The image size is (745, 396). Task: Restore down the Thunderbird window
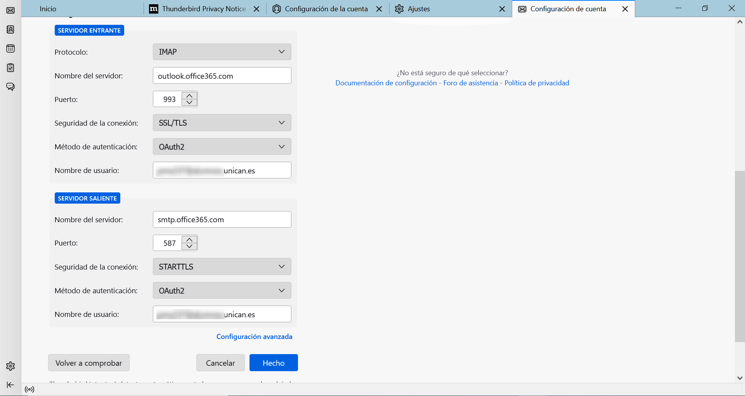tap(705, 8)
